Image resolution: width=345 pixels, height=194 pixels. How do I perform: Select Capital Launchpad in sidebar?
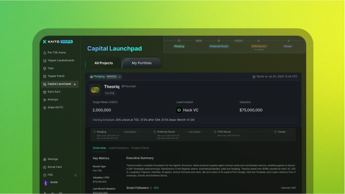[60, 84]
